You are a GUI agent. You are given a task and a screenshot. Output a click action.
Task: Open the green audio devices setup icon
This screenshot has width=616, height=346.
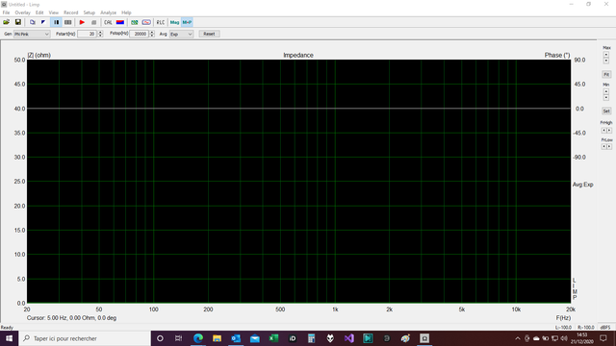(x=135, y=22)
